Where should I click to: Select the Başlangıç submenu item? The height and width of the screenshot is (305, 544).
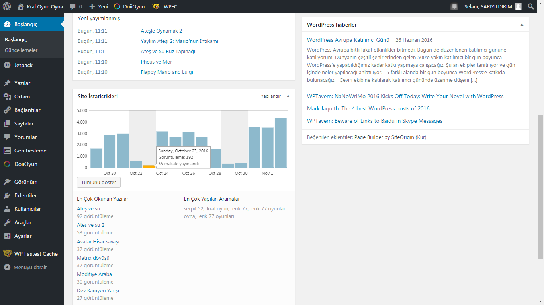pos(16,40)
